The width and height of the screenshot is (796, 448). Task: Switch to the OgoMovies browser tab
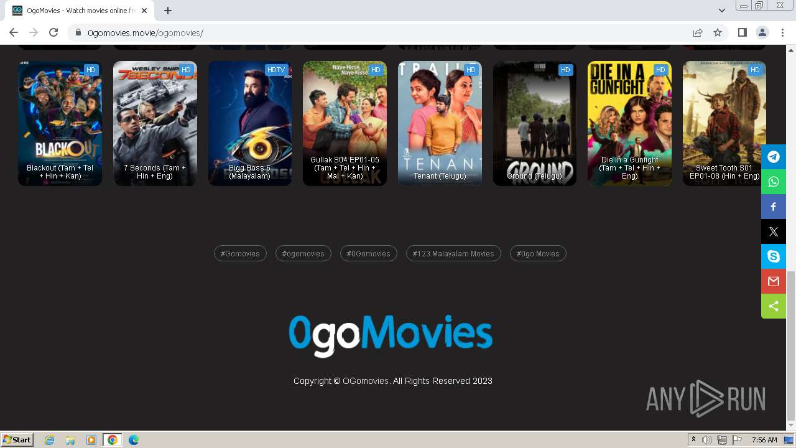point(81,11)
